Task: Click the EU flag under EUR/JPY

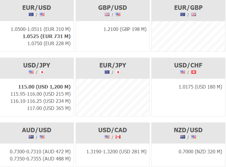Action: pos(107,72)
